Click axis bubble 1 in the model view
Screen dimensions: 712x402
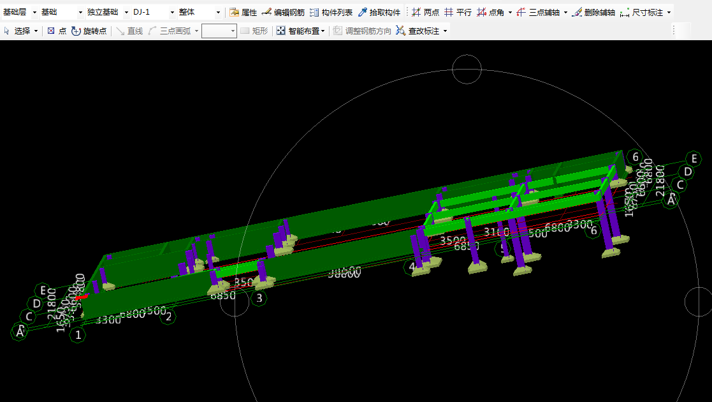[78, 335]
